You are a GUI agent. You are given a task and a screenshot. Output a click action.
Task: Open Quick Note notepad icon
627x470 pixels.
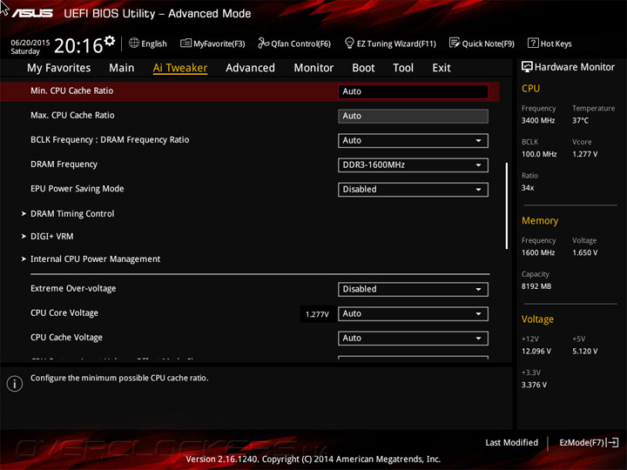pos(455,43)
